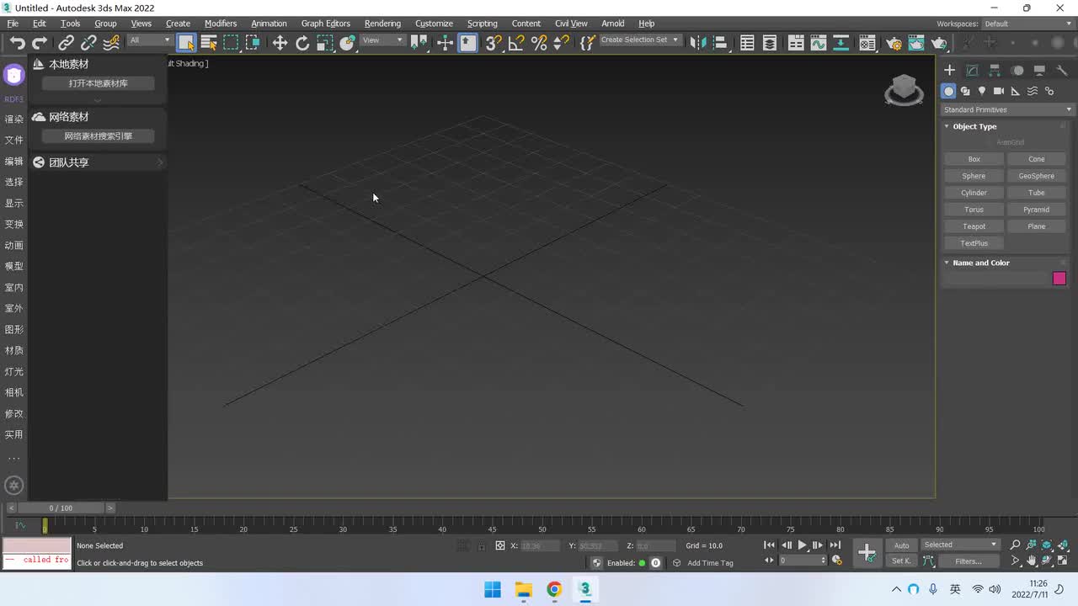This screenshot has width=1078, height=606.
Task: Toggle the Selection Lock padlock
Action: [x=481, y=545]
